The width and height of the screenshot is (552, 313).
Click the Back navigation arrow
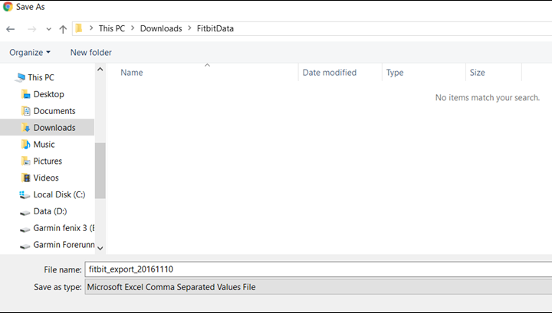coord(10,29)
